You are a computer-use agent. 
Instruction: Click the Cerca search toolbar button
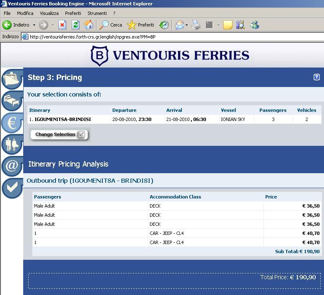click(110, 25)
